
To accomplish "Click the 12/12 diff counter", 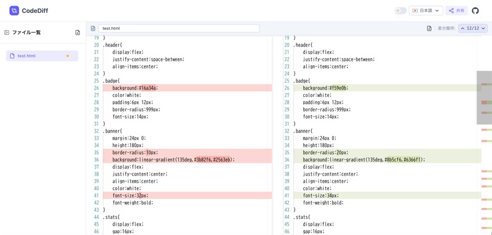I will point(473,28).
